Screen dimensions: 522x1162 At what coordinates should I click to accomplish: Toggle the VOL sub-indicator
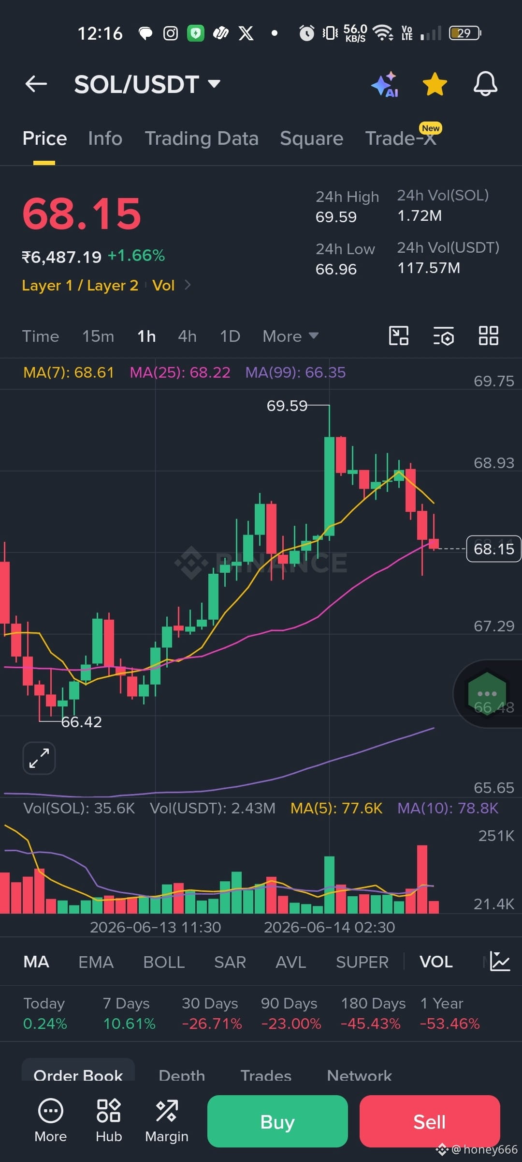pos(436,962)
